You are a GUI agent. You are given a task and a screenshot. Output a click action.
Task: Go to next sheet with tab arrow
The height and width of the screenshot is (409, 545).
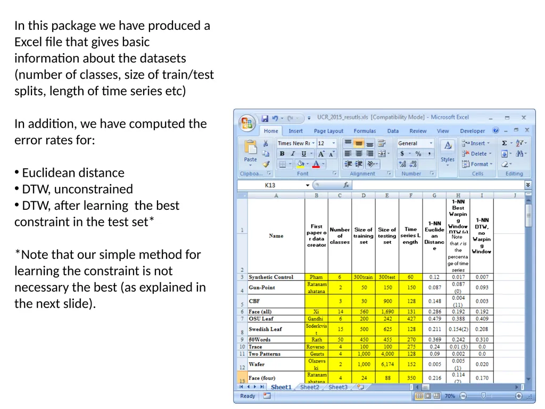(255, 387)
